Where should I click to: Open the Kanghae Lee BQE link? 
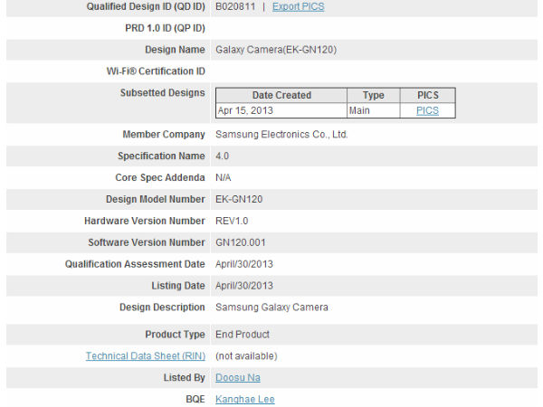pyautogui.click(x=244, y=399)
